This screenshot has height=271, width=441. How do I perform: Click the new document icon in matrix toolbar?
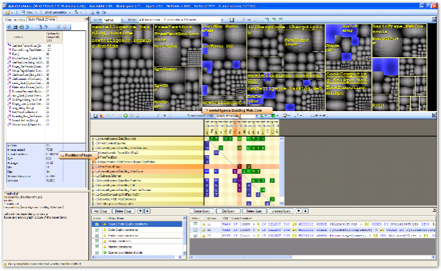(96, 116)
